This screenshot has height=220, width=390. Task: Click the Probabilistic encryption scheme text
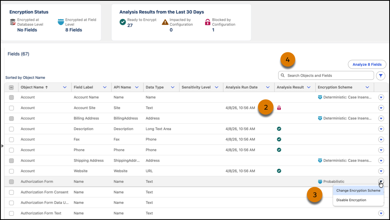[334, 182]
